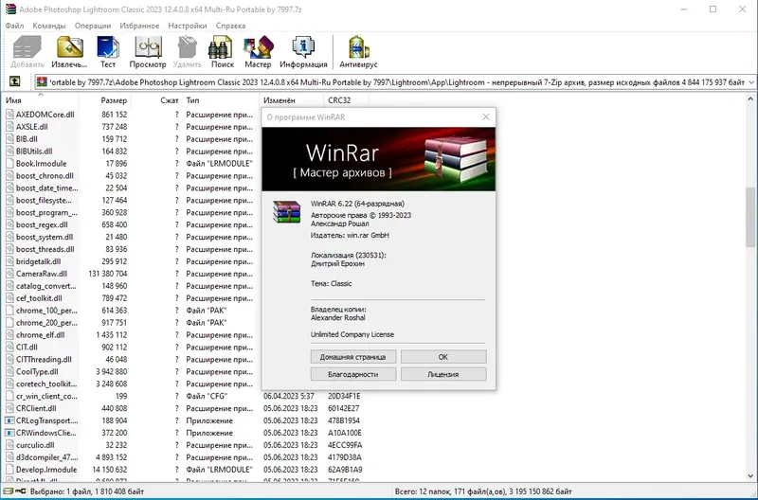Select the CIT.dll file name
The height and width of the screenshot is (500, 758).
27,347
